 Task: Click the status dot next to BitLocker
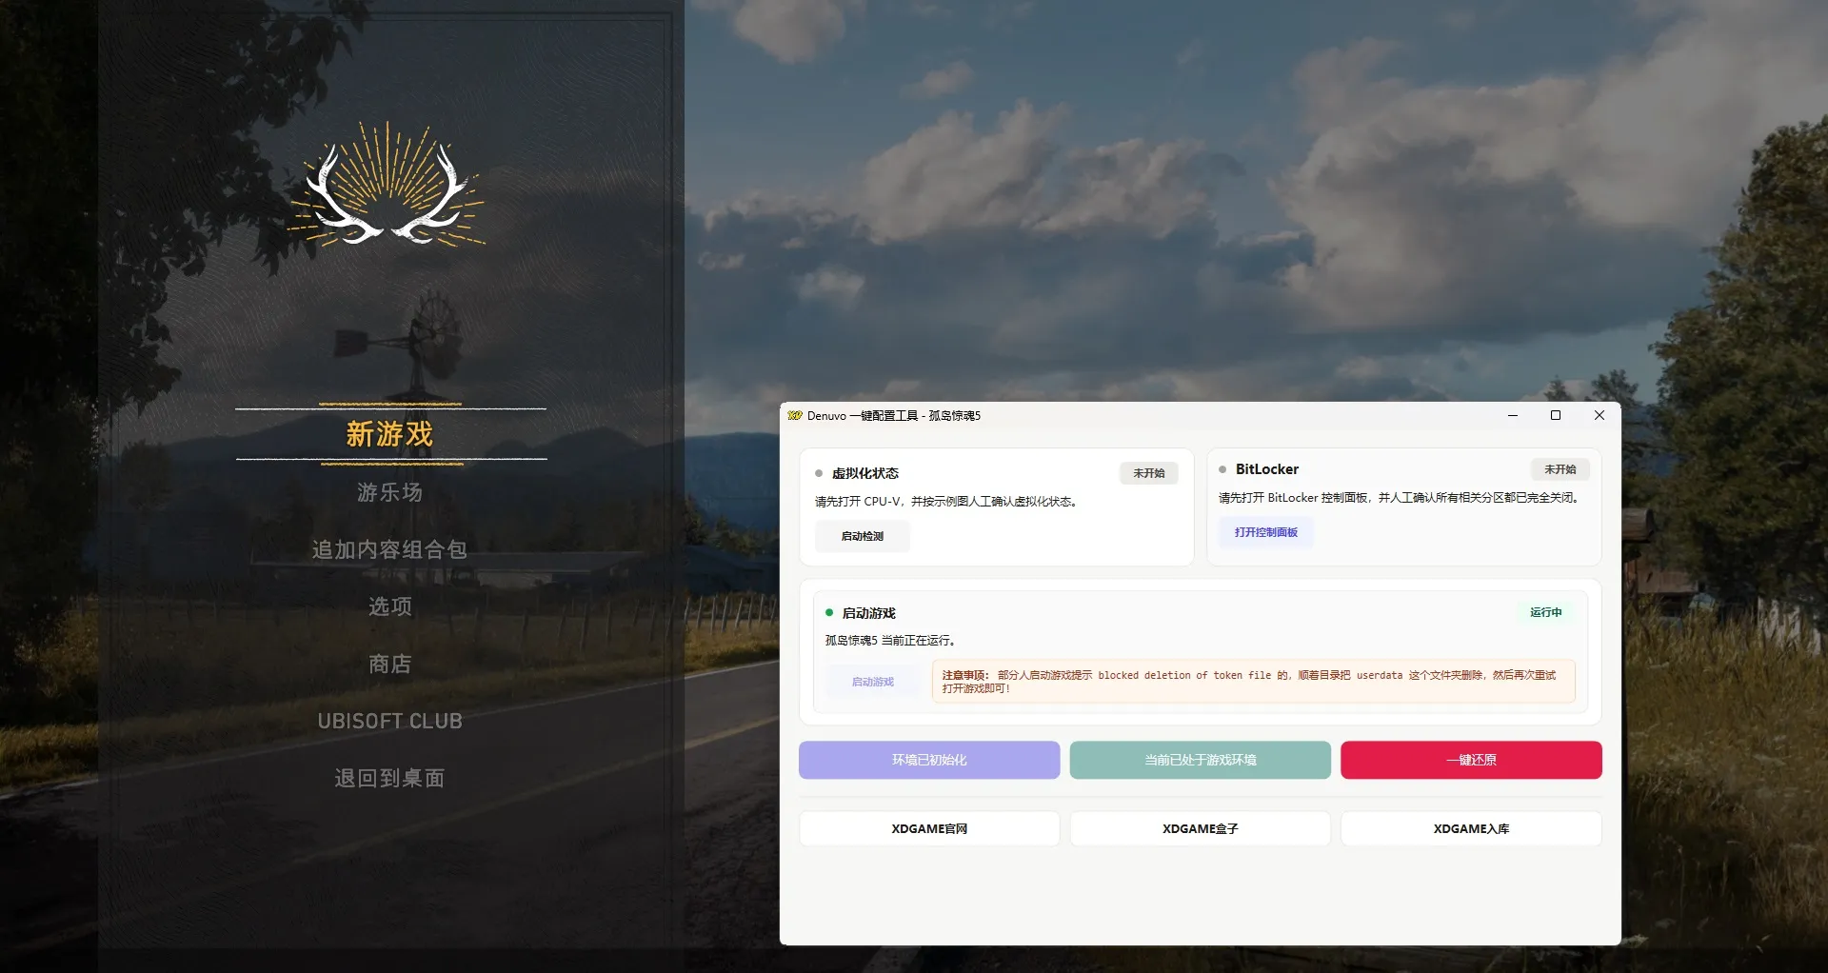(x=1223, y=468)
